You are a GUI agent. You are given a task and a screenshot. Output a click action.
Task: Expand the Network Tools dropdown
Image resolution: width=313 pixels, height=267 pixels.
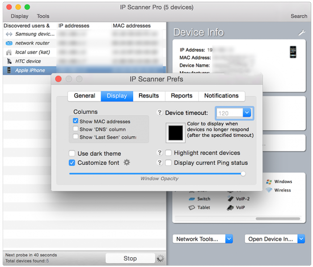point(228,239)
